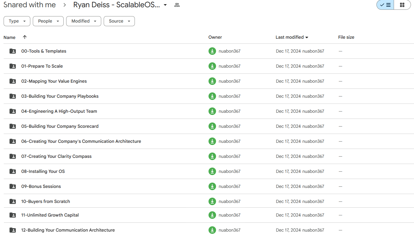Click owner avatar in 02-Mapping Your Value Engines row
The height and width of the screenshot is (238, 414).
point(212,81)
